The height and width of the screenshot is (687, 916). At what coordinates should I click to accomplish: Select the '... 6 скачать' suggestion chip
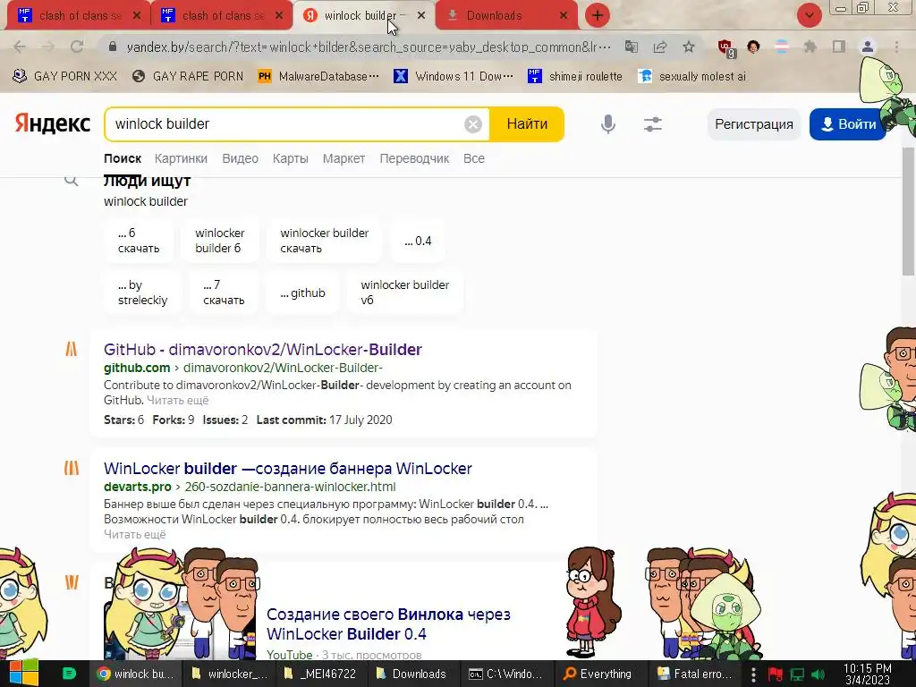click(139, 241)
